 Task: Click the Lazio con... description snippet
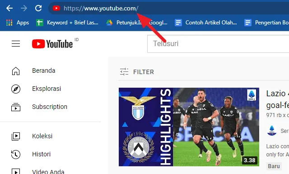pos(278,150)
